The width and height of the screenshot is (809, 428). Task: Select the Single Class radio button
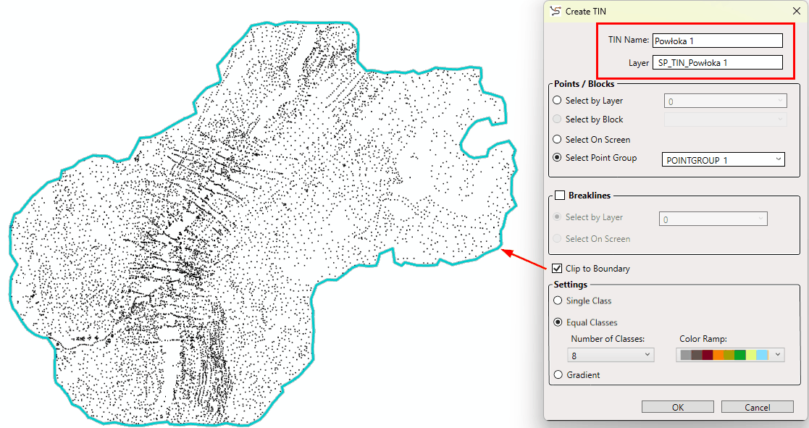[x=557, y=301]
